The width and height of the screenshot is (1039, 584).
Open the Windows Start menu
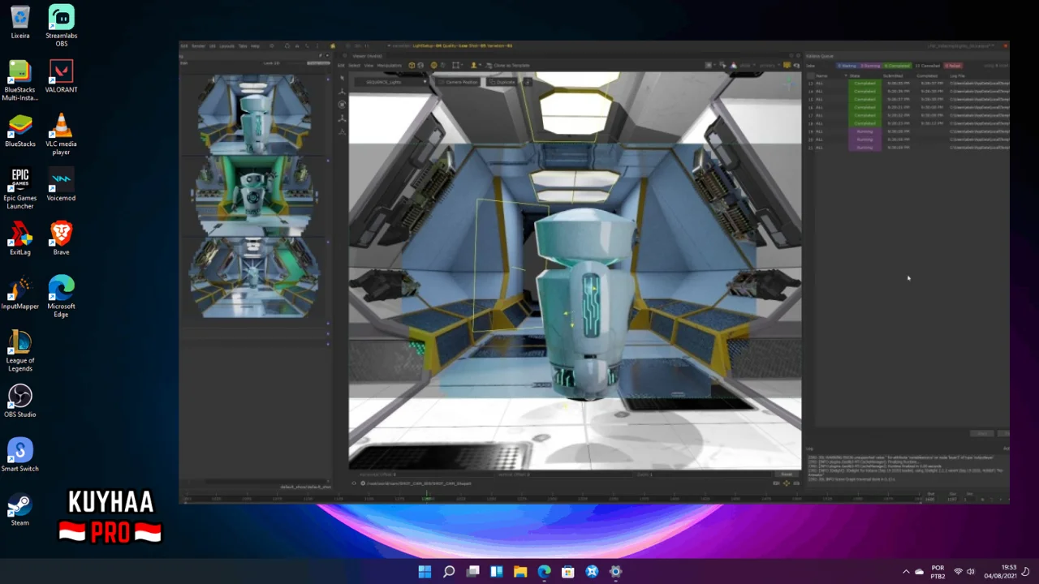pyautogui.click(x=425, y=572)
